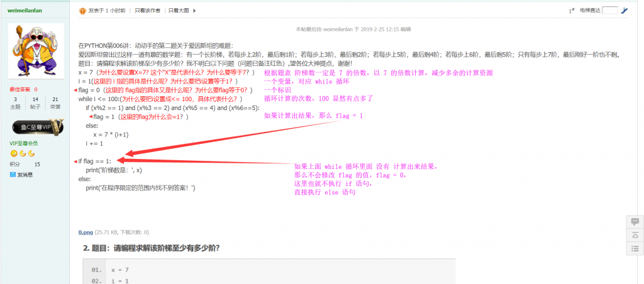Select the 只看大图 view link

pos(179,11)
